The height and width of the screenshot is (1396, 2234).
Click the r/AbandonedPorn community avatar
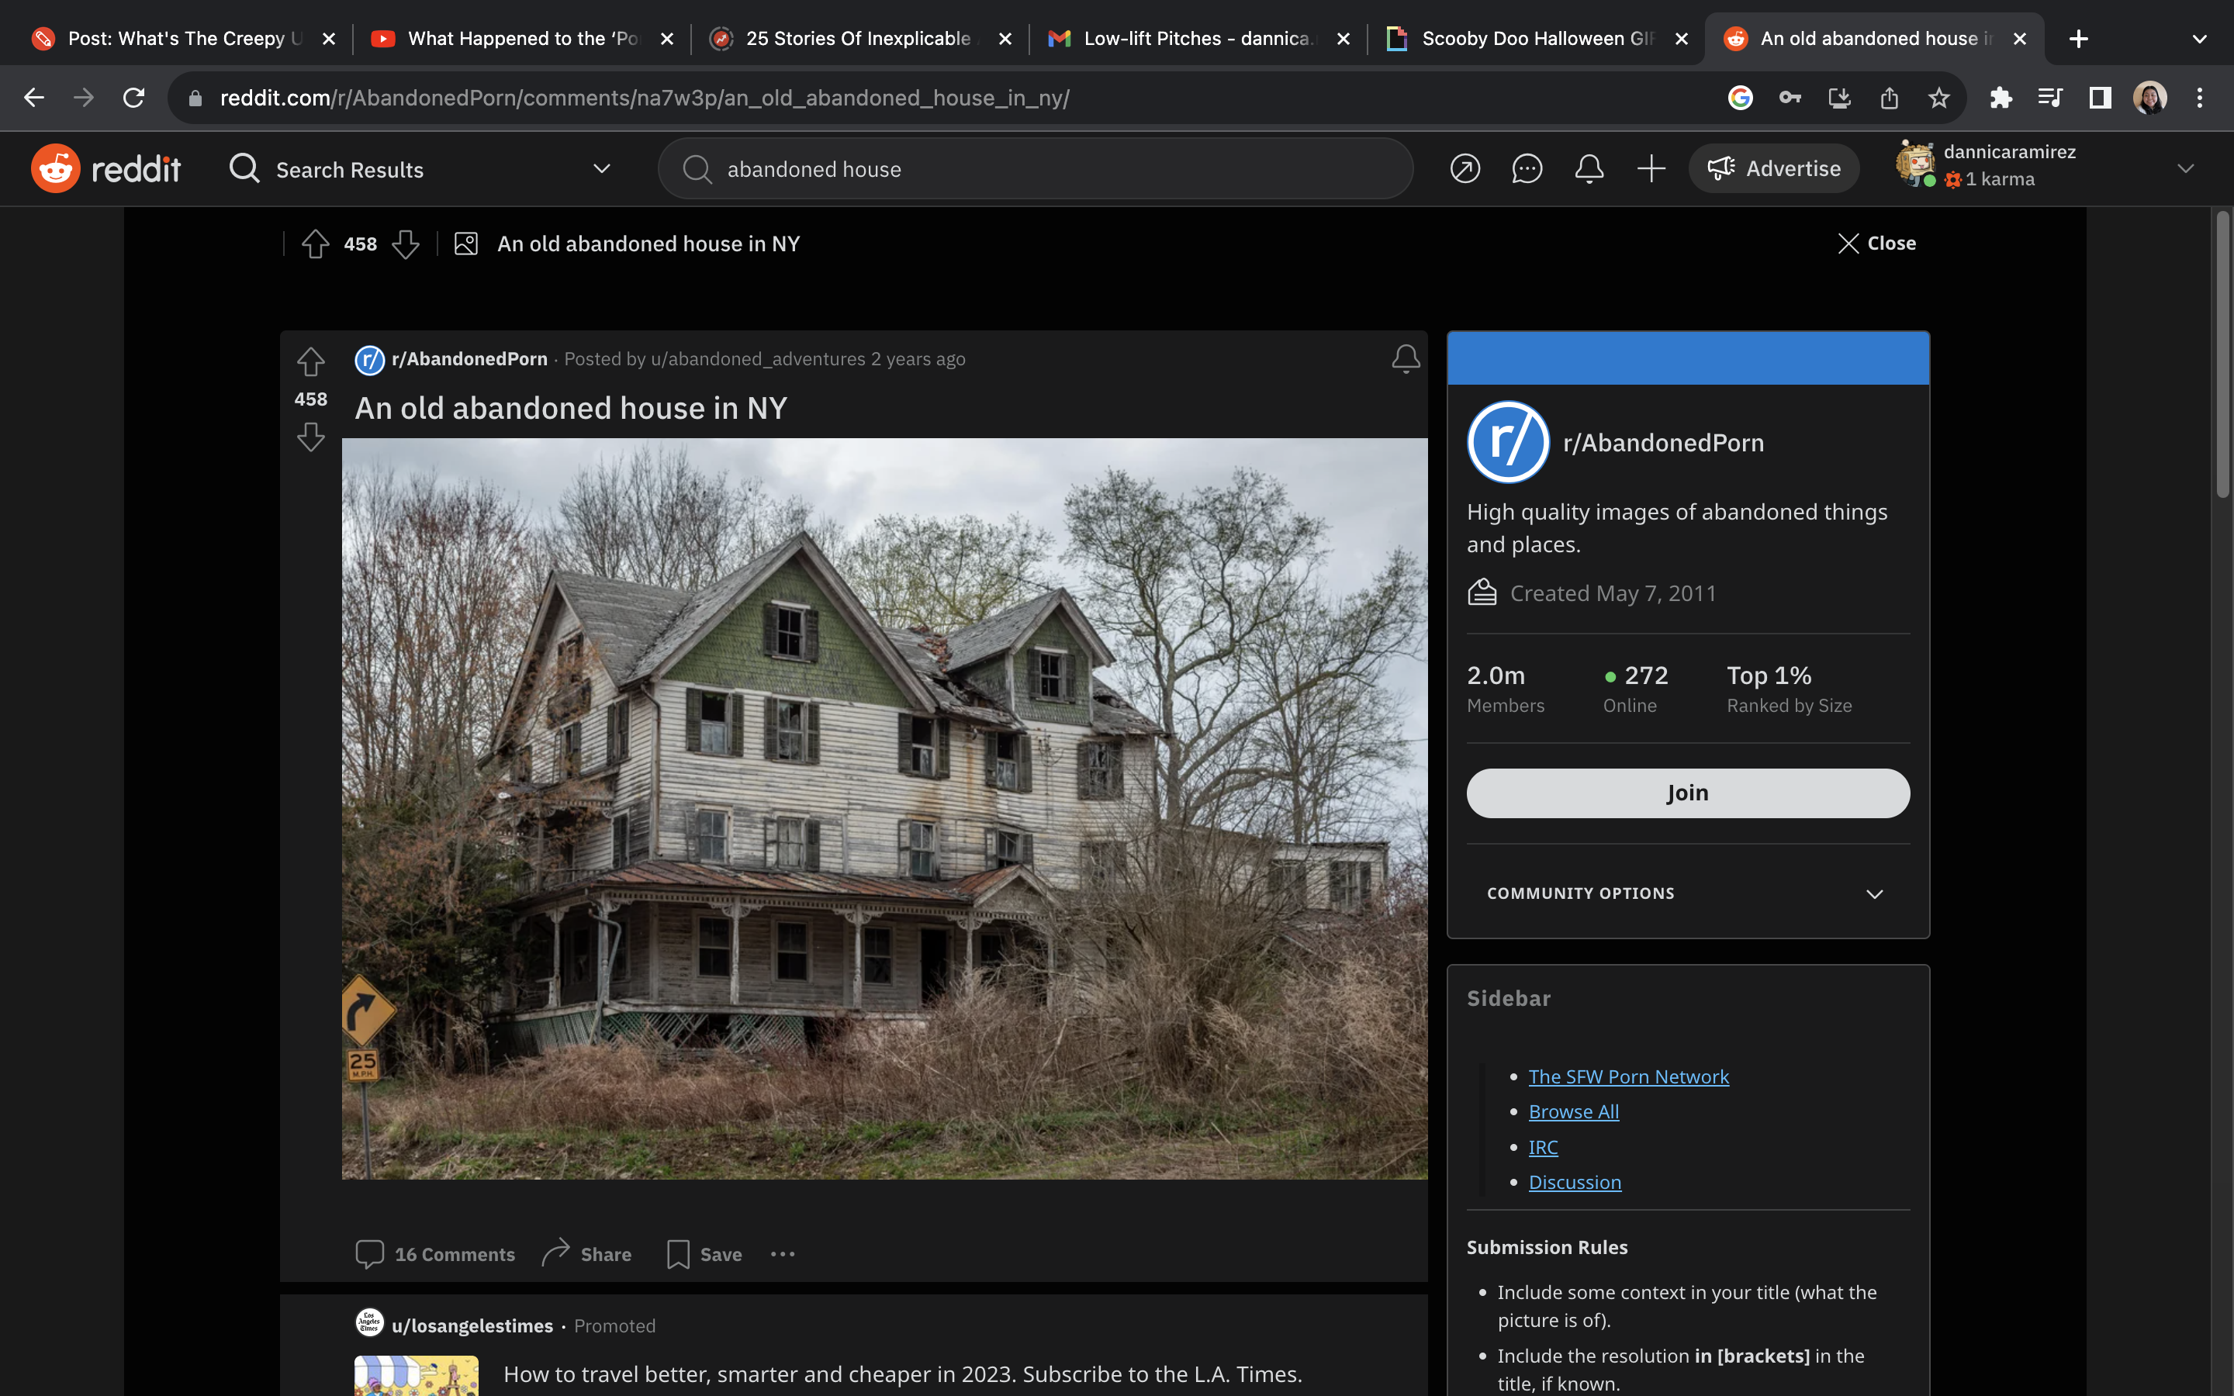368,360
